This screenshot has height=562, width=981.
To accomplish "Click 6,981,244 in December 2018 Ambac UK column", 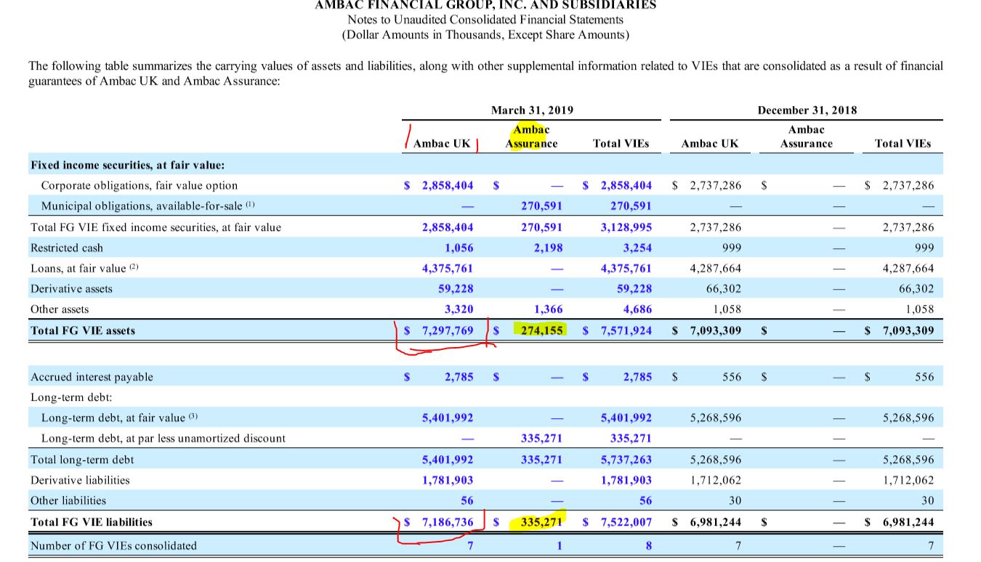I will 716,521.
